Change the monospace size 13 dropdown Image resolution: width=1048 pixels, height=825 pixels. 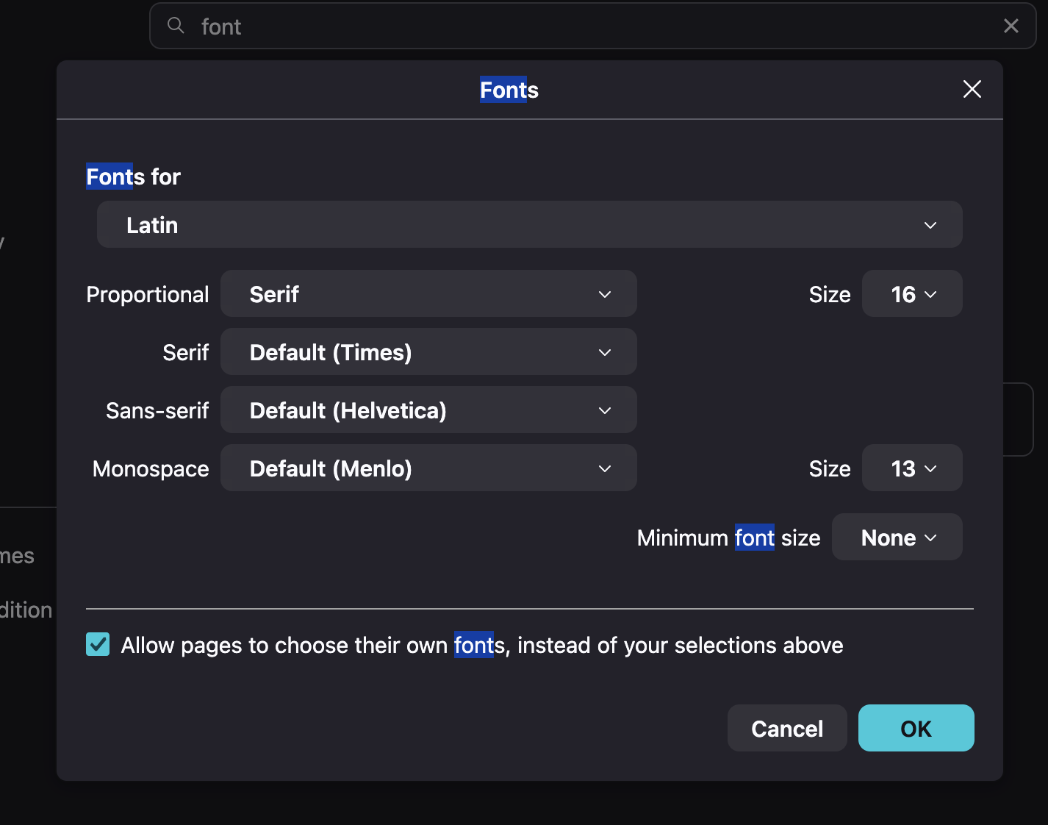pyautogui.click(x=912, y=468)
